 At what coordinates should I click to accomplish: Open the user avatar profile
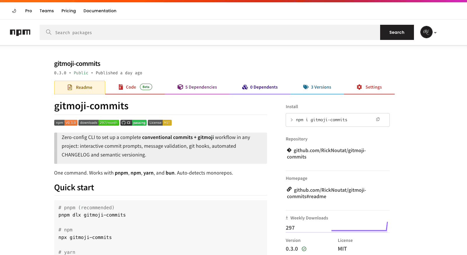(x=426, y=32)
